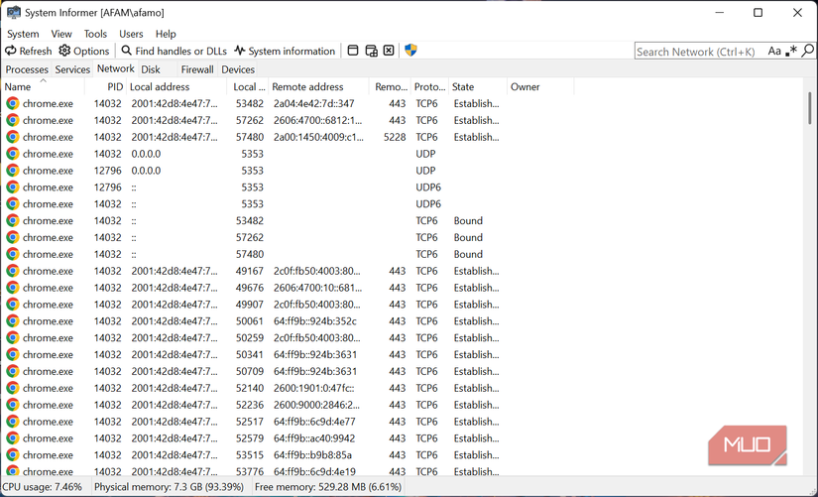This screenshot has width=818, height=497.
Task: Open the View menu
Action: (x=61, y=34)
